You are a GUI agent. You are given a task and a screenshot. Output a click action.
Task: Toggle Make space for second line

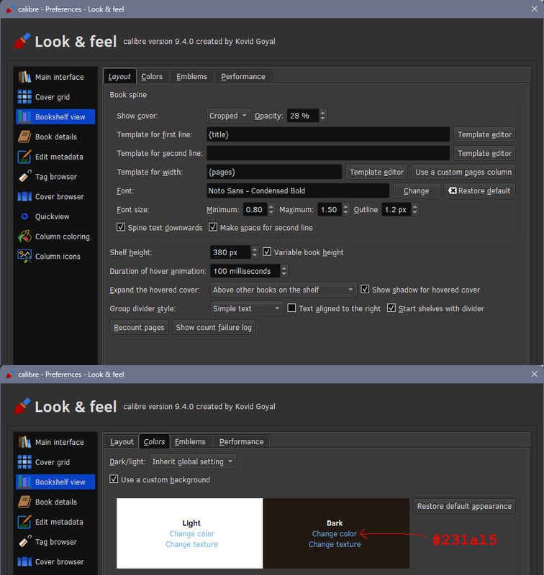[x=213, y=227]
